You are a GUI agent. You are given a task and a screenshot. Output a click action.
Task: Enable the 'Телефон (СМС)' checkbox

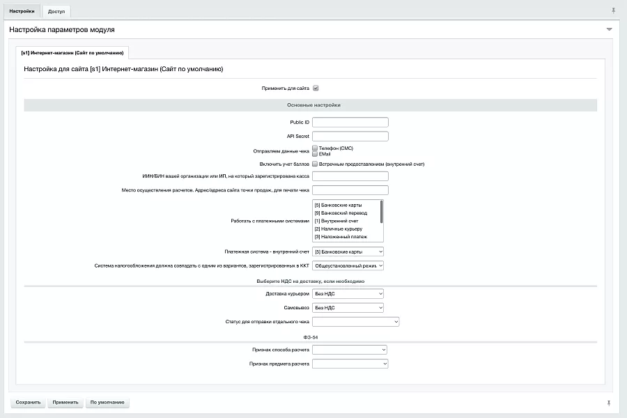[315, 148]
